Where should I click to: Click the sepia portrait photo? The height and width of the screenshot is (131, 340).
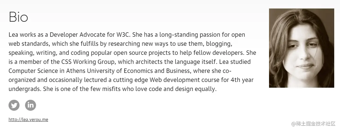301,48
